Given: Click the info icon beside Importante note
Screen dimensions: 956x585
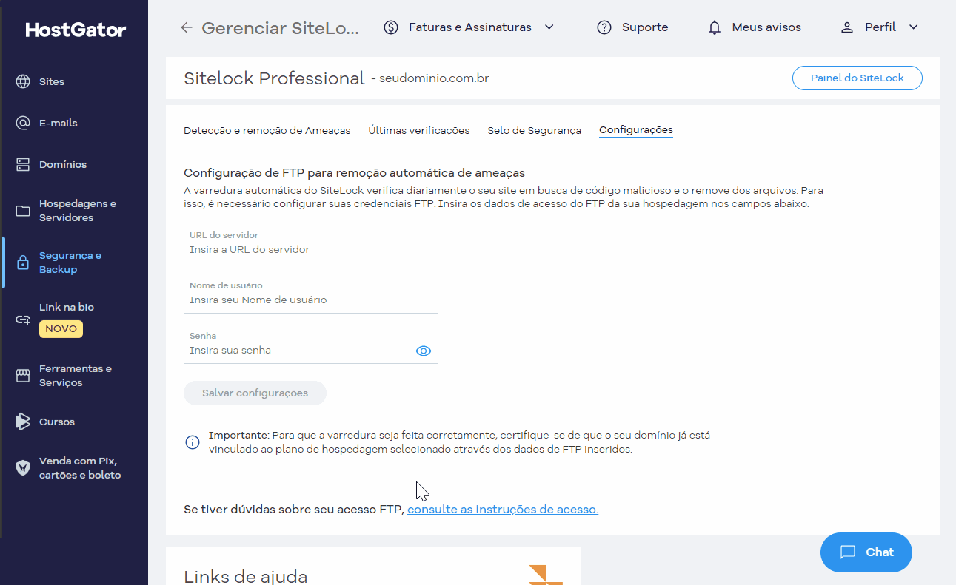Looking at the screenshot, I should [x=192, y=442].
